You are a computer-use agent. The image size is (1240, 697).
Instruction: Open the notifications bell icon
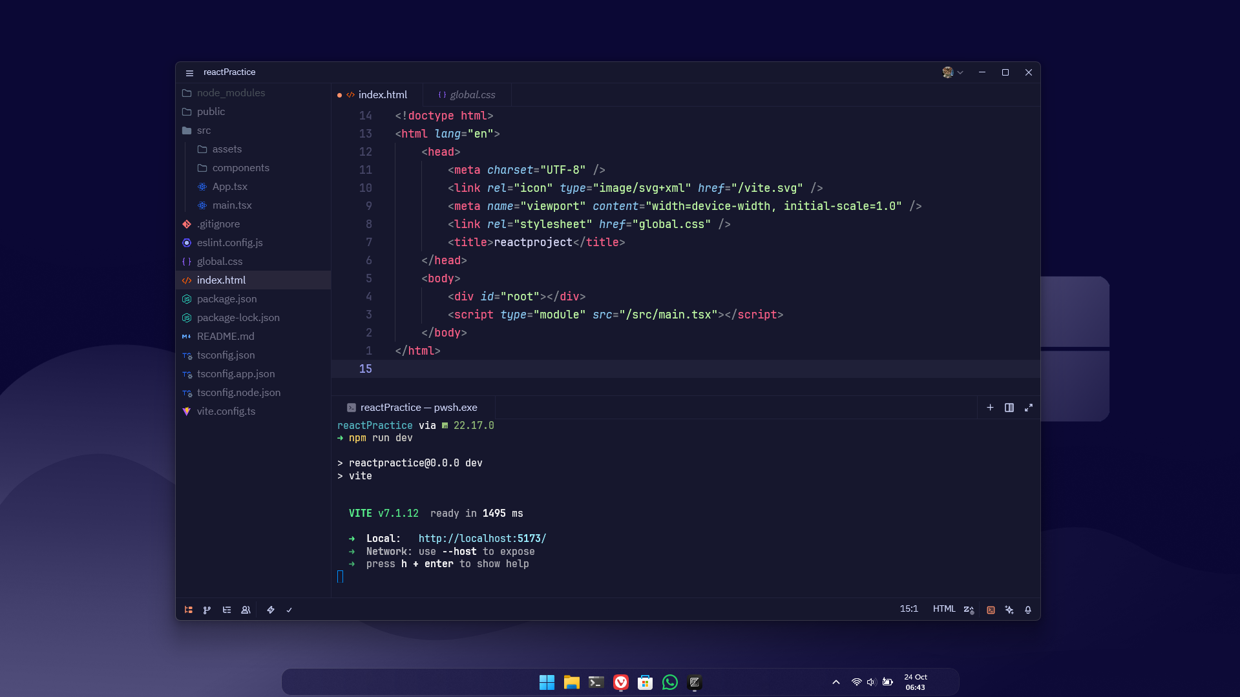point(1028,610)
